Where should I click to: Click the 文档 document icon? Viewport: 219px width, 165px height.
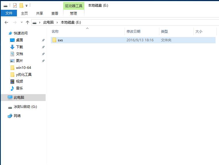(x=12, y=54)
